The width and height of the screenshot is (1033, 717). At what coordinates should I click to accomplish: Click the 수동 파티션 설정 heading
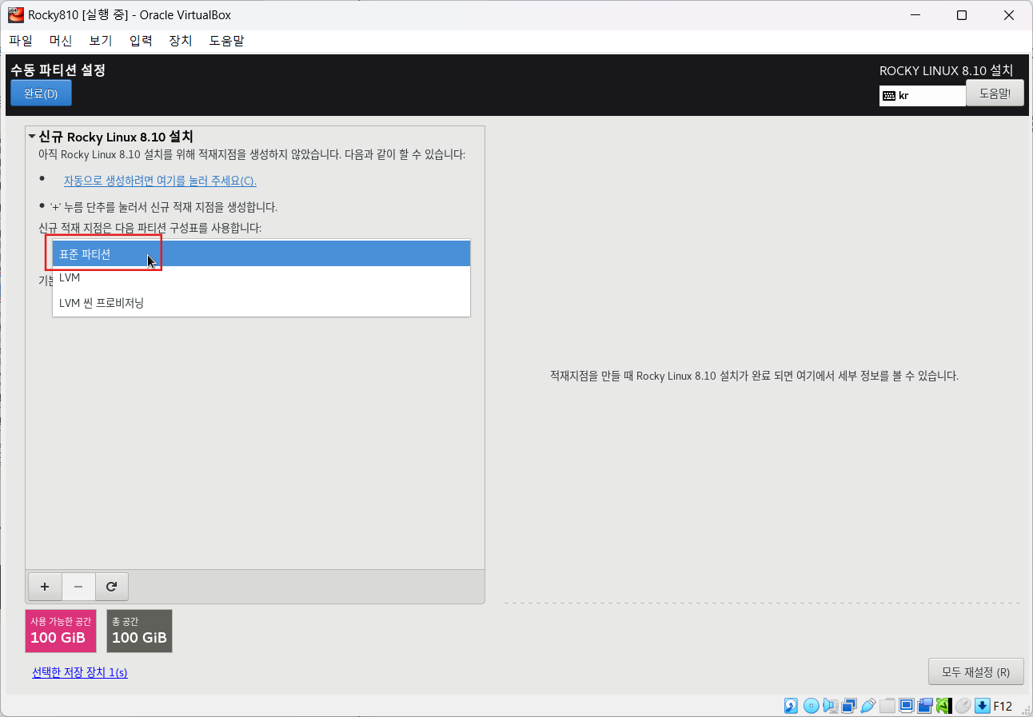point(58,70)
